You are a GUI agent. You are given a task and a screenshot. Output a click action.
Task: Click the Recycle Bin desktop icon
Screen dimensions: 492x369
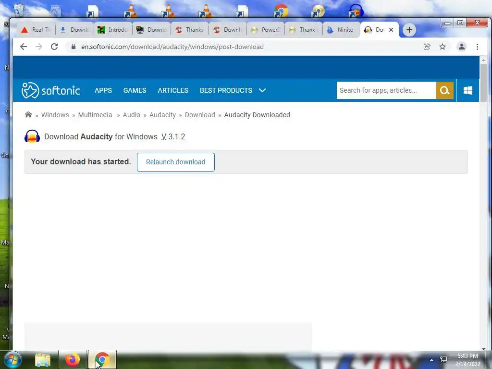coord(19,10)
